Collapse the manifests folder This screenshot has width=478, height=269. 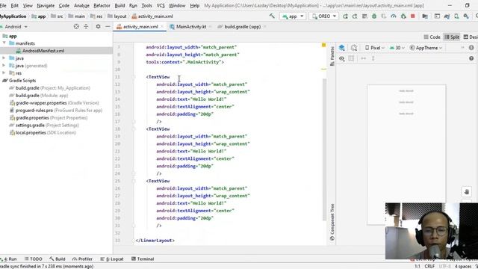pyautogui.click(x=4, y=43)
